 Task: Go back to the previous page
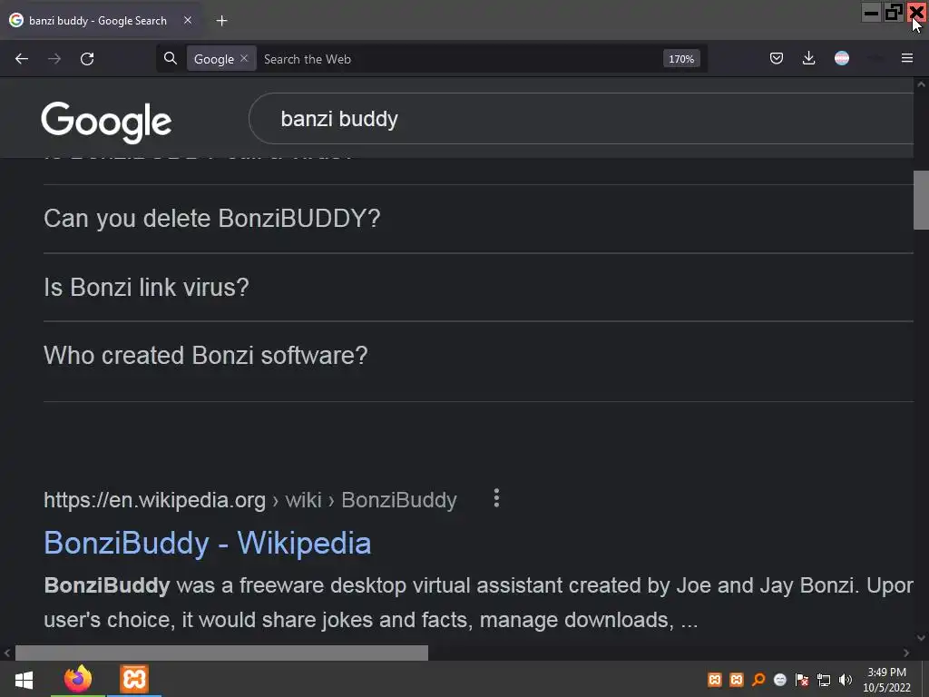click(x=22, y=59)
